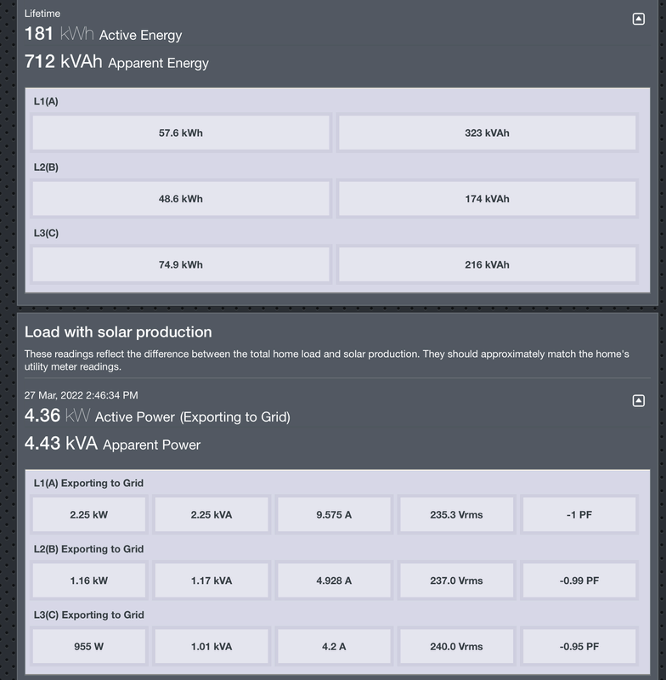This screenshot has height=680, width=666.
Task: Select the 1.01 kVA apparent power cell
Action: coord(212,646)
